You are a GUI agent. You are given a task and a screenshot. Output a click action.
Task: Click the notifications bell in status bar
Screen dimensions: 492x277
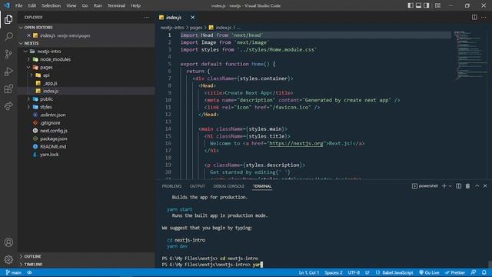(484, 272)
